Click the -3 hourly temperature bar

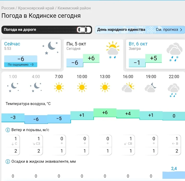pos(13,118)
